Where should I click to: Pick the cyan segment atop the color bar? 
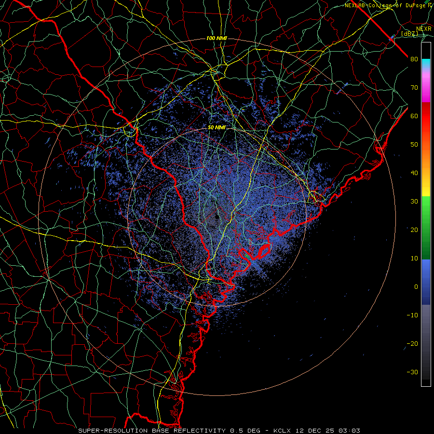426,64
